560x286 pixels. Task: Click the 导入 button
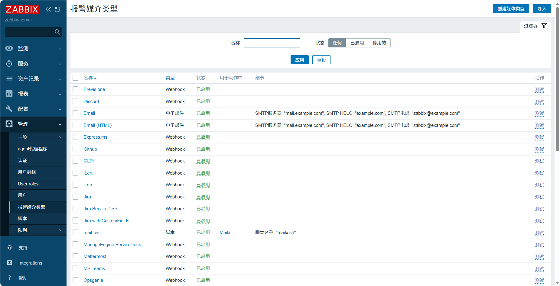542,9
